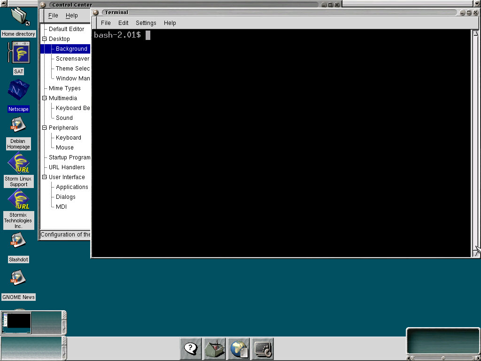Launch the toolbox icon in the panel
The height and width of the screenshot is (361, 481).
click(215, 349)
